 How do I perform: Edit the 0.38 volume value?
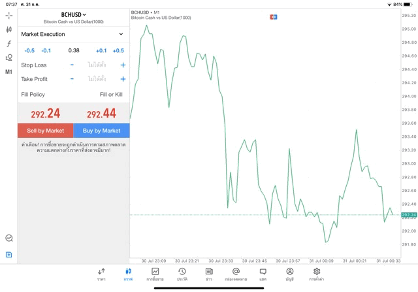pos(74,50)
